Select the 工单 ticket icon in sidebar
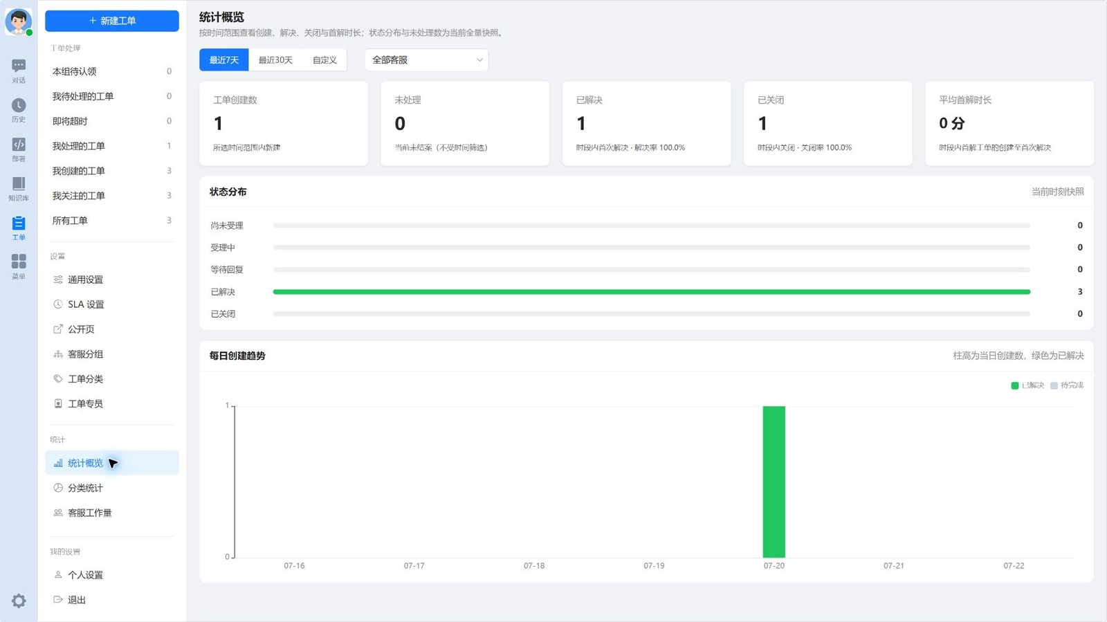 tap(19, 228)
